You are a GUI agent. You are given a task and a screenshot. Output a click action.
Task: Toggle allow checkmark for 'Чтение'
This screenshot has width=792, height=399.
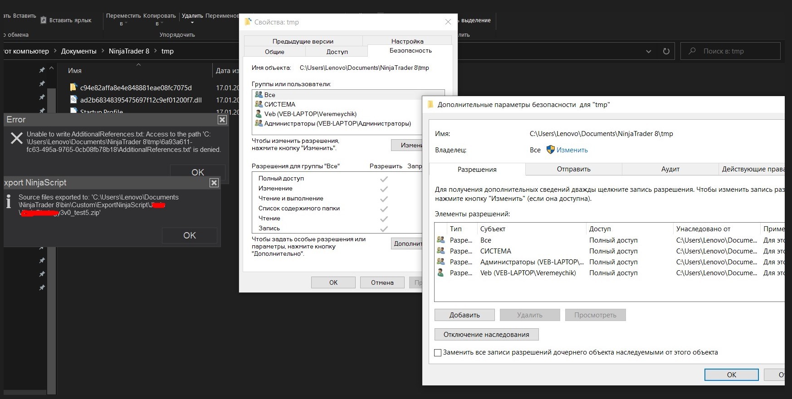click(x=384, y=219)
